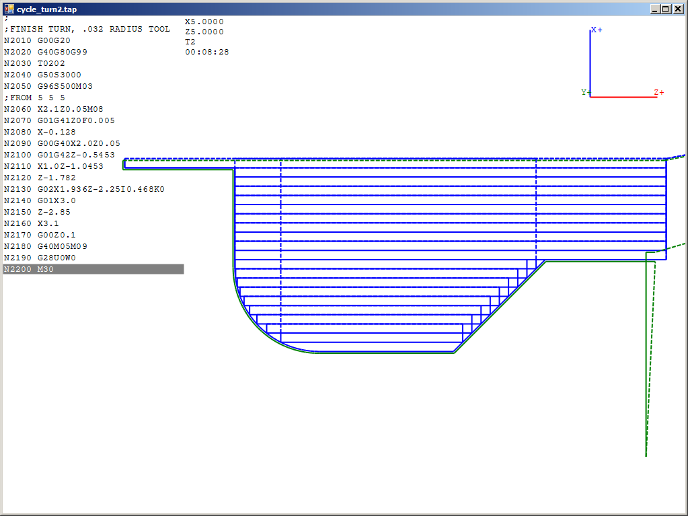Screen dimensions: 688x516
Task: Select line N2020 G40G80G99
Action: (x=46, y=52)
